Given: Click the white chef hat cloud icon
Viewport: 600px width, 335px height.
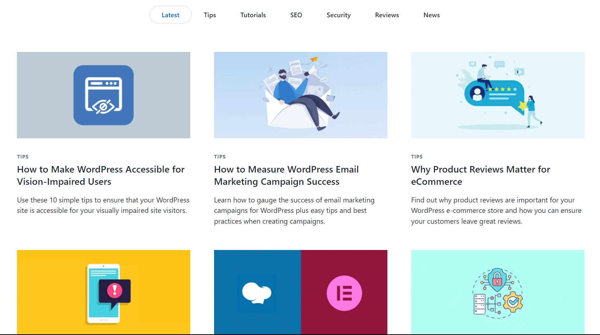Looking at the screenshot, I should (257, 293).
